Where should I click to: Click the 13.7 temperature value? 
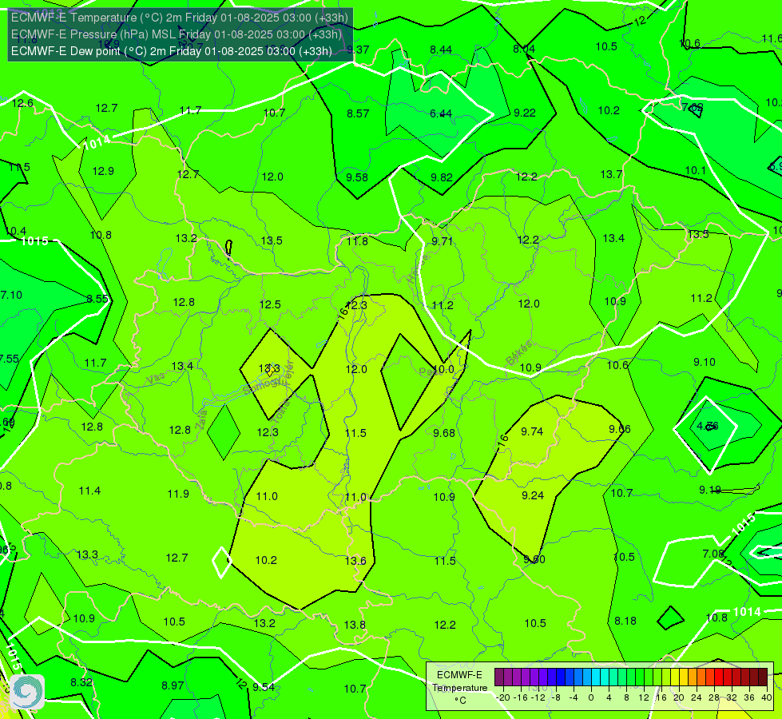tap(611, 174)
